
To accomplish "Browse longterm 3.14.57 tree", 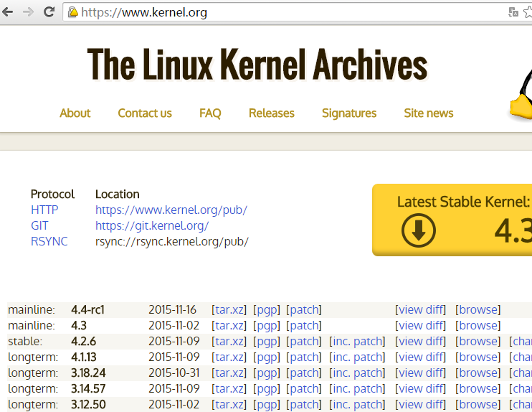I will 478,388.
